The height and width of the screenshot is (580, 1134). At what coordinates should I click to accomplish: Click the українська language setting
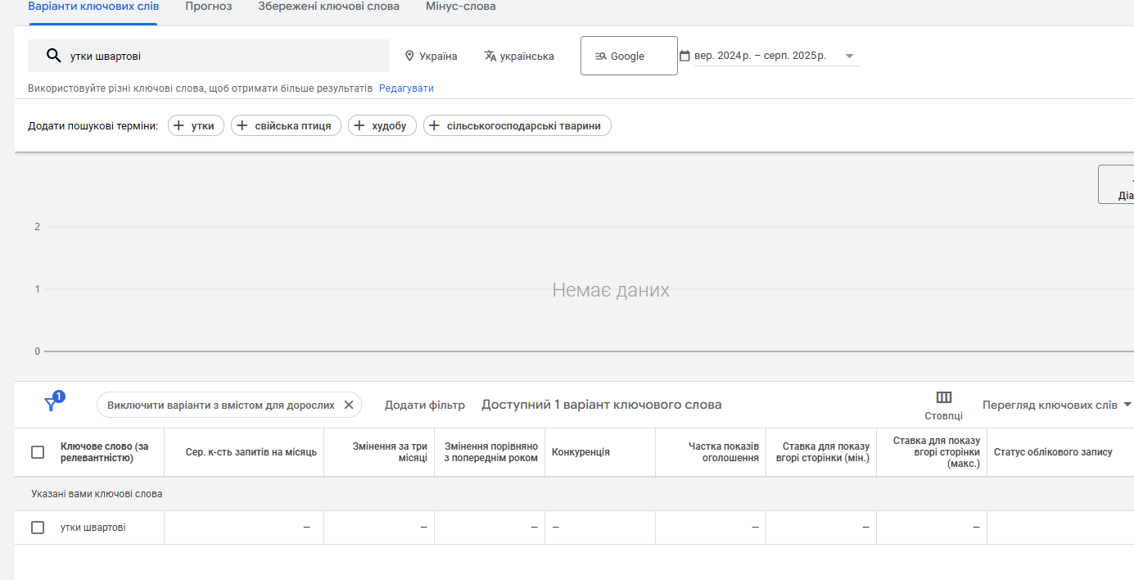tap(519, 56)
